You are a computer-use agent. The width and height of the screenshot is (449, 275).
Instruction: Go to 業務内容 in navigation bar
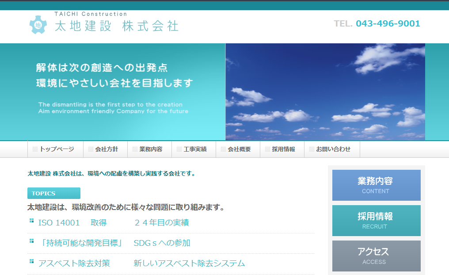tap(149, 149)
